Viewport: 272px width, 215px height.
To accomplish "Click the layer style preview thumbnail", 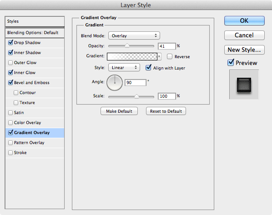I will click(244, 85).
